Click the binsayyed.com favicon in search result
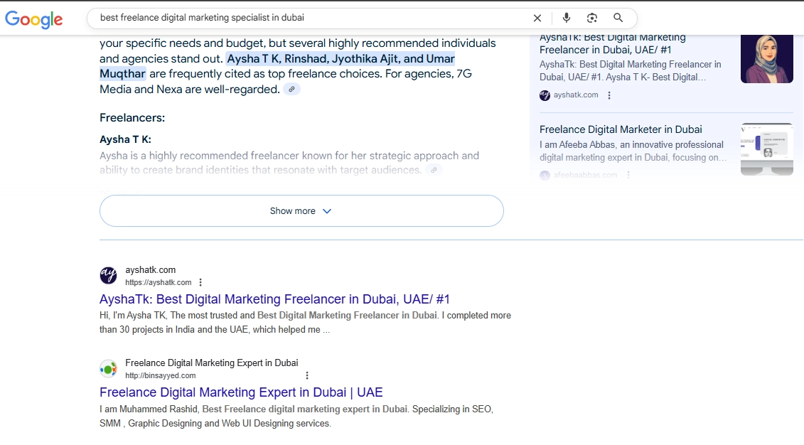This screenshot has width=804, height=445. click(x=108, y=369)
